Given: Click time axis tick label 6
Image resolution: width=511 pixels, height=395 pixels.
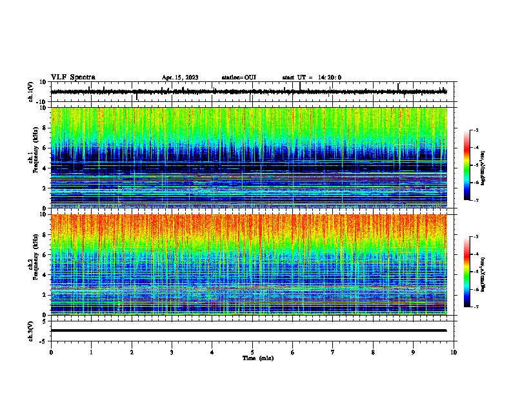Looking at the screenshot, I should point(293,352).
